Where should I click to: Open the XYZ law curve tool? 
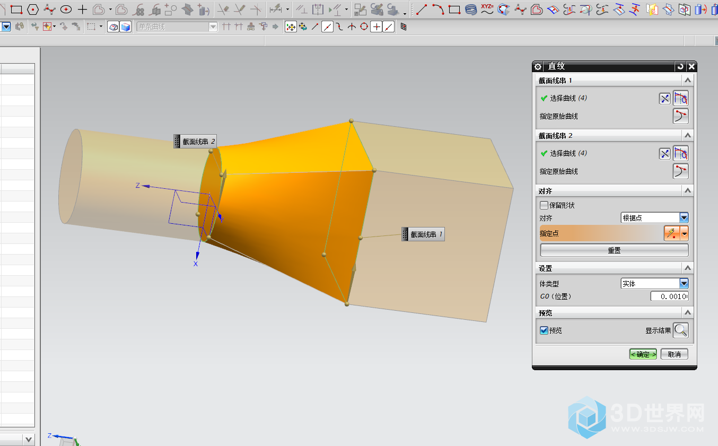[x=487, y=9]
